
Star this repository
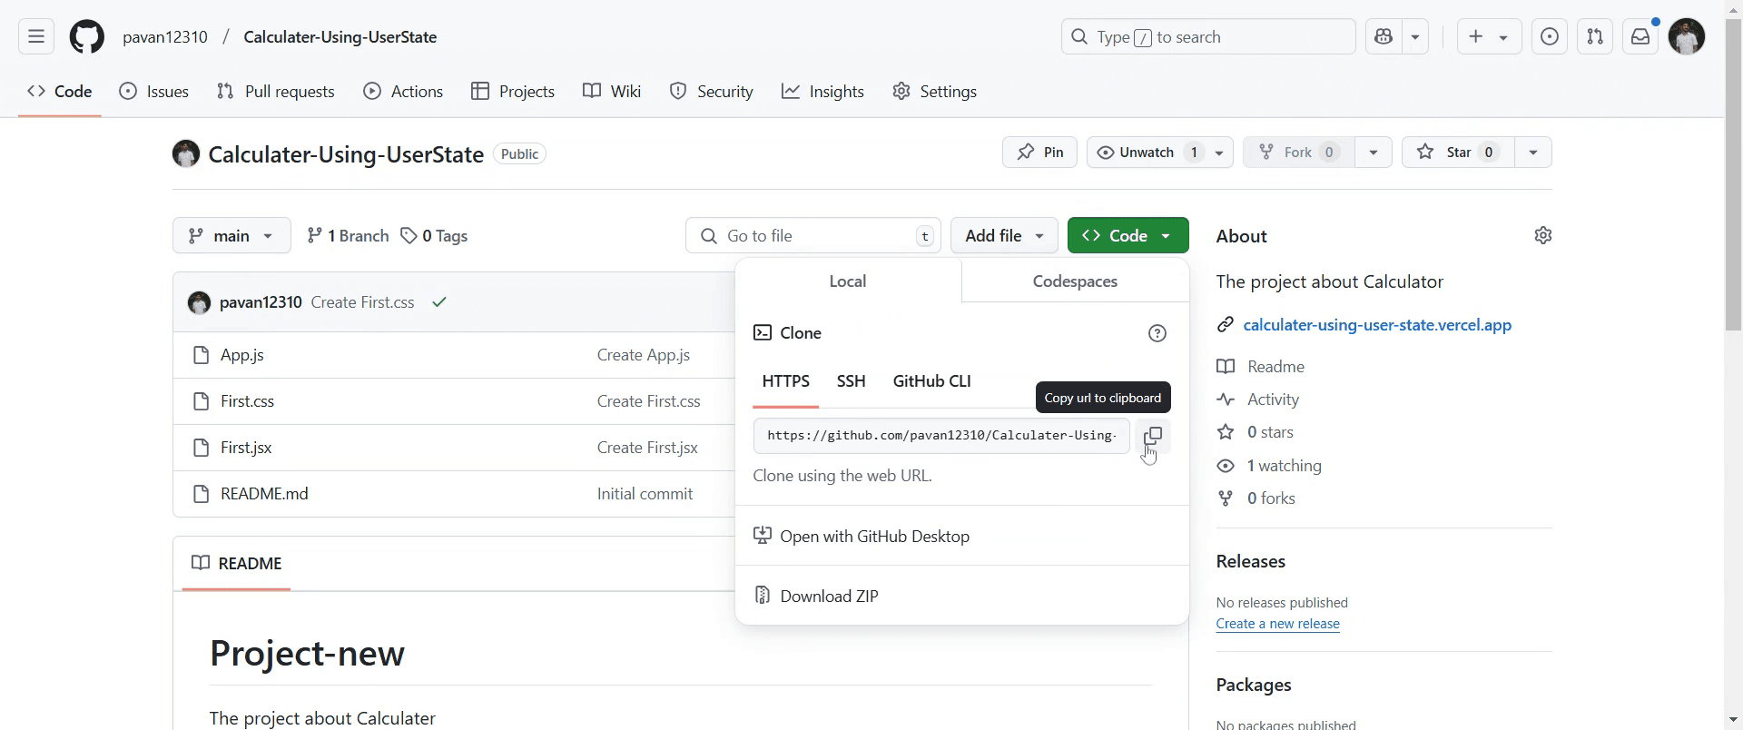(x=1458, y=153)
